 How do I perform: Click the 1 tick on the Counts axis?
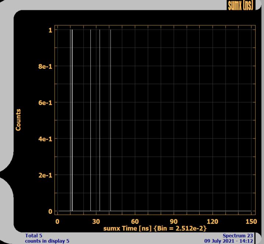(x=50, y=31)
